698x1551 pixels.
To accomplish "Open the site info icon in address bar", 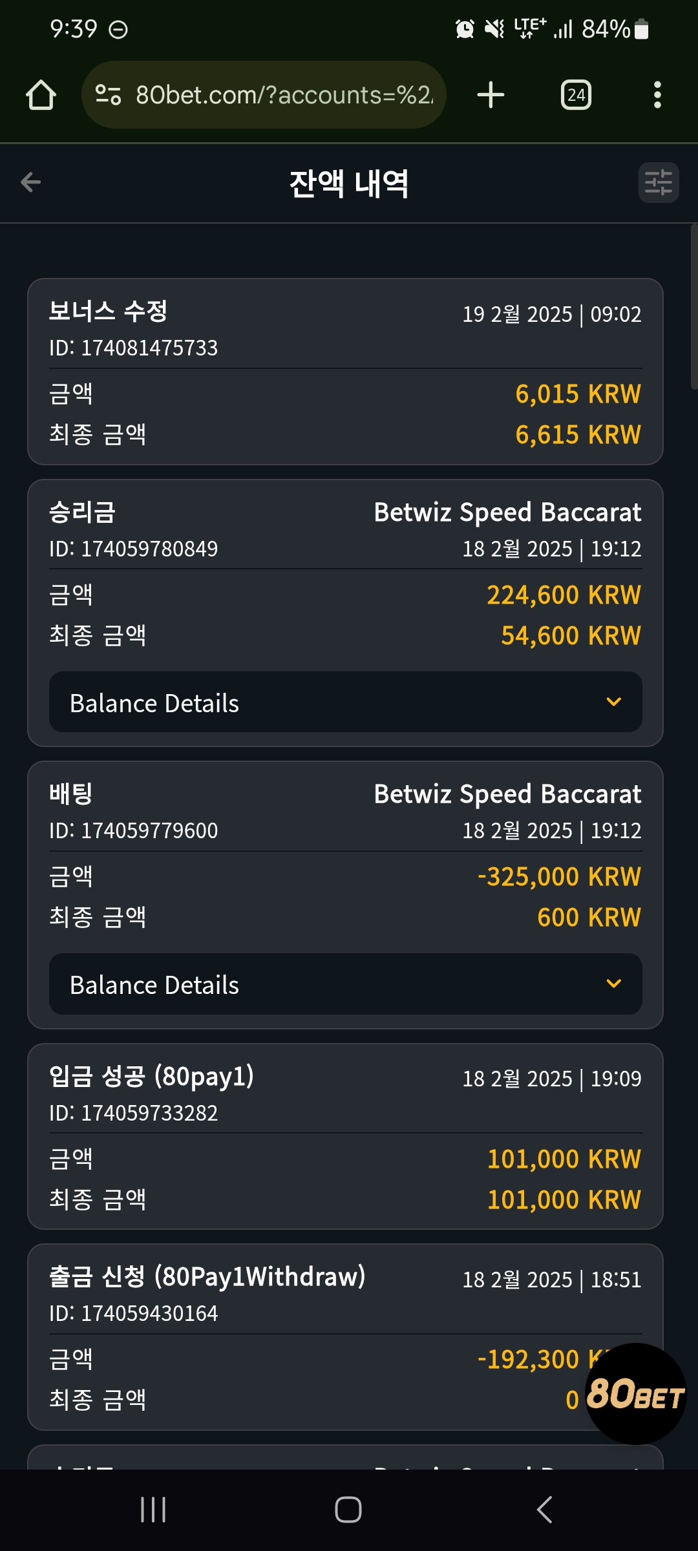I will [108, 95].
